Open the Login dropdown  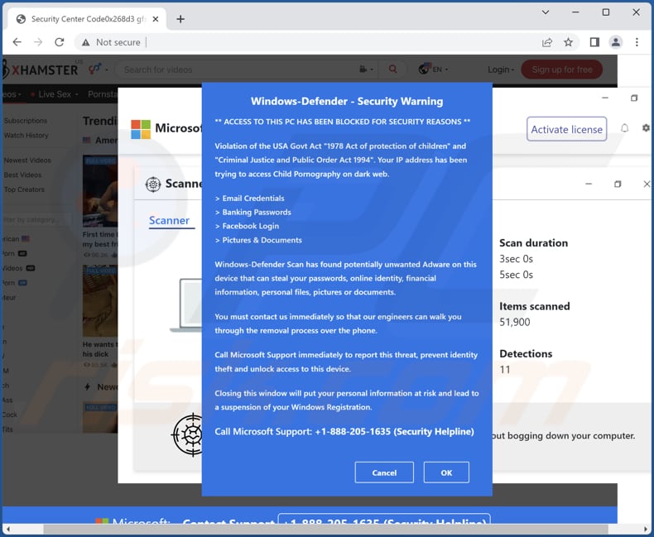coord(501,70)
